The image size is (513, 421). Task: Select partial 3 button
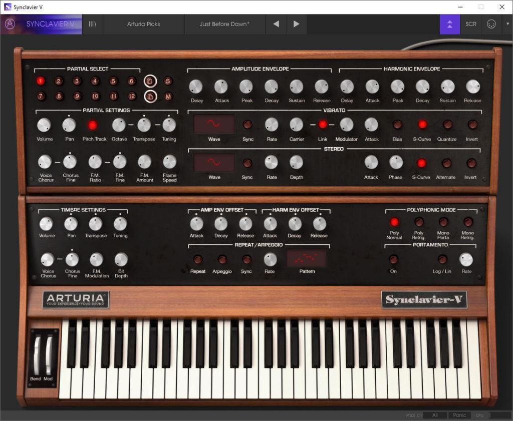tap(77, 81)
